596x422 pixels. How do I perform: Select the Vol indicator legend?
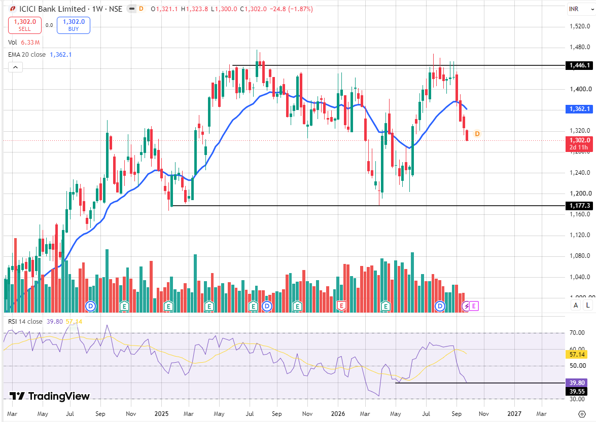13,43
